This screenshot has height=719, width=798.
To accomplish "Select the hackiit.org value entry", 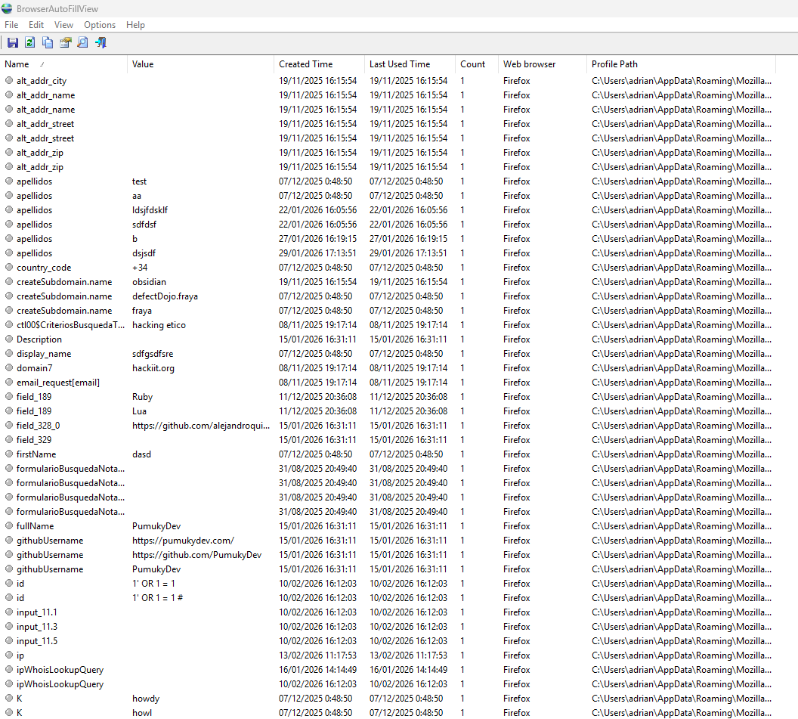I will tap(153, 368).
